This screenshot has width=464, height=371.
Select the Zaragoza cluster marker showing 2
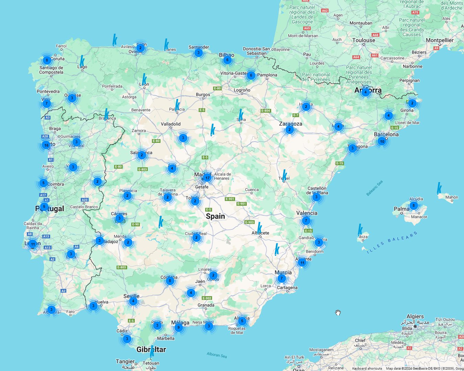[289, 129]
